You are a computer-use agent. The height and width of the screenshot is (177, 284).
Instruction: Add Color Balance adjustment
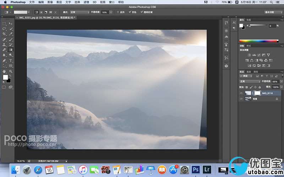point(252,60)
